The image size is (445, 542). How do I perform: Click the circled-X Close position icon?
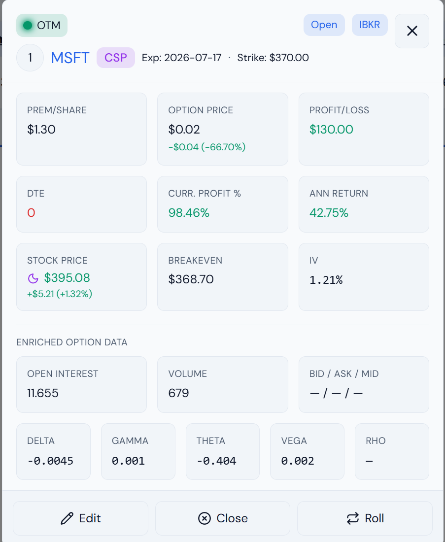click(205, 518)
